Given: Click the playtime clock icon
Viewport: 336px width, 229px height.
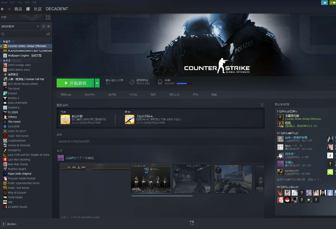Looking at the screenshot, I should coord(132,82).
